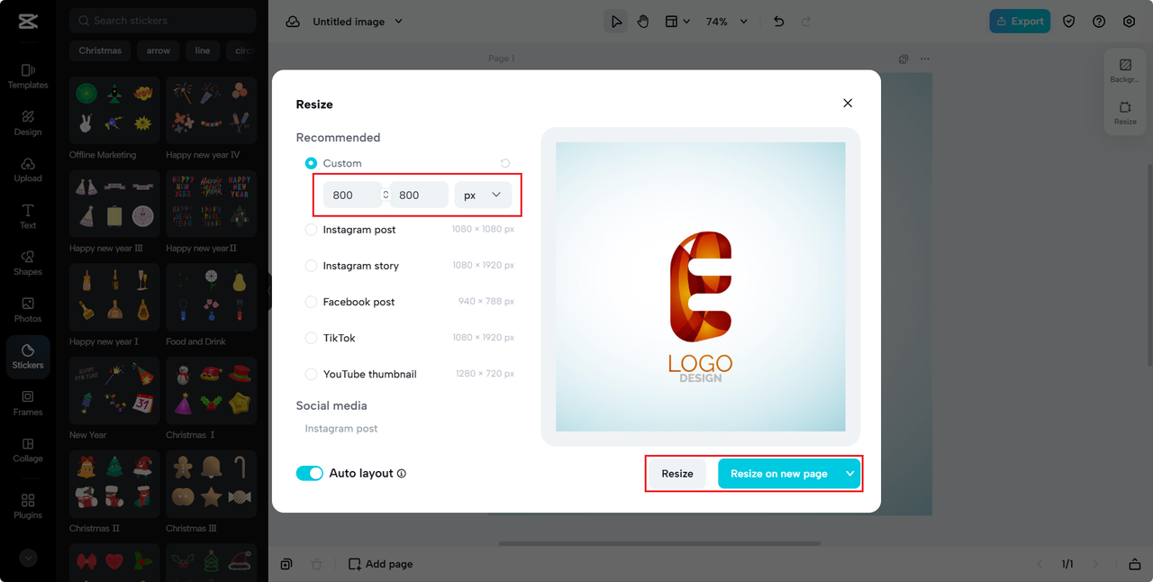The height and width of the screenshot is (582, 1153).
Task: Open the Happy new year IV pack
Action: click(211, 110)
